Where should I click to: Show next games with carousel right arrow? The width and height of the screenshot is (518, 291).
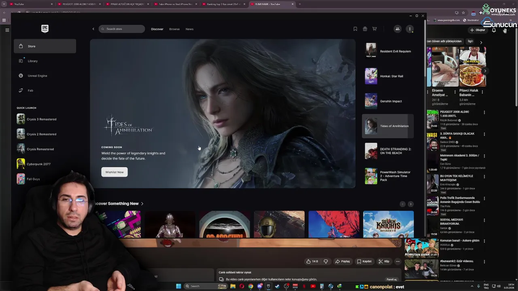(410, 204)
